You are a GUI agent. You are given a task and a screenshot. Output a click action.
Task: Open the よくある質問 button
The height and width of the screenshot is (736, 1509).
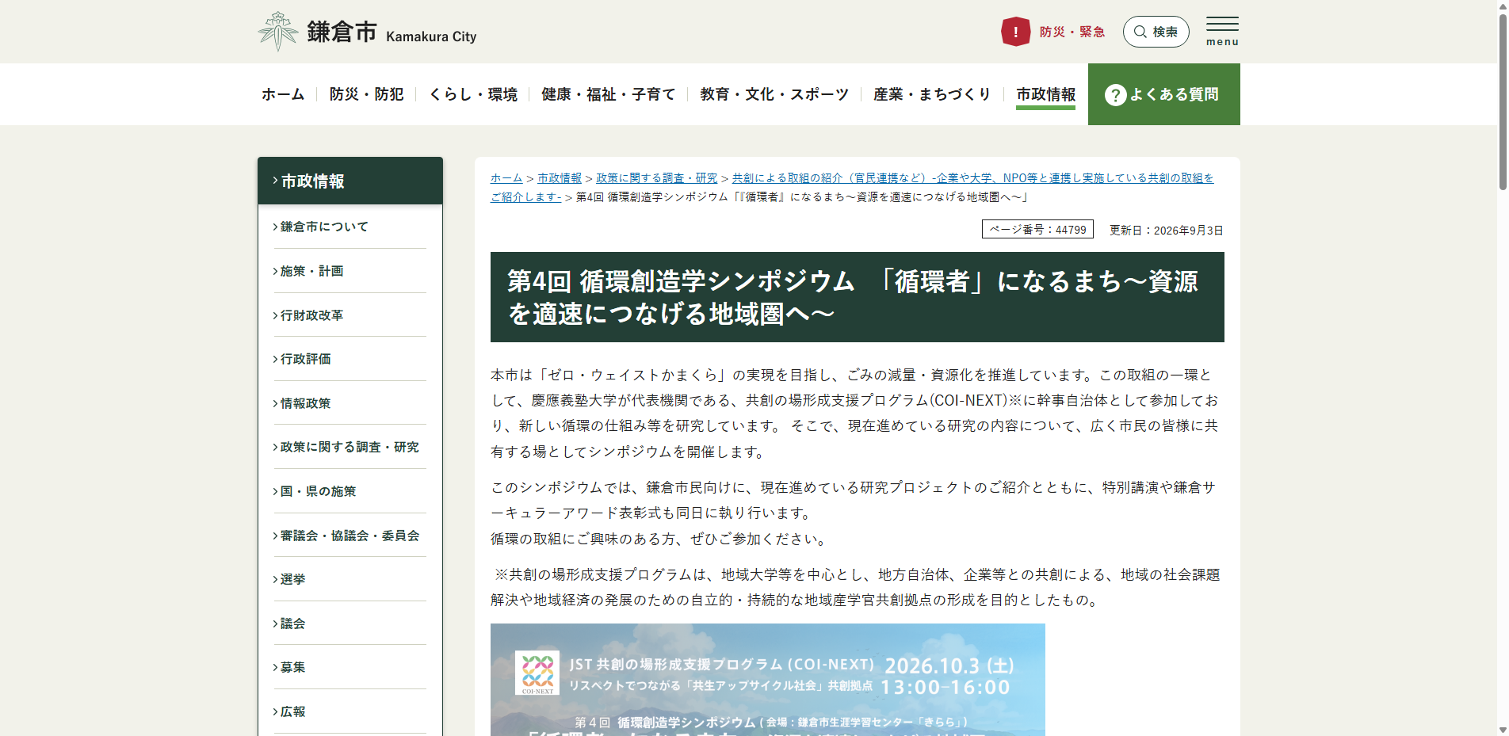[x=1163, y=94]
